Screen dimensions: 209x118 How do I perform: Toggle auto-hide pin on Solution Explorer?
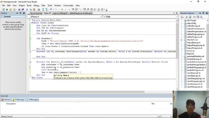click(203, 13)
